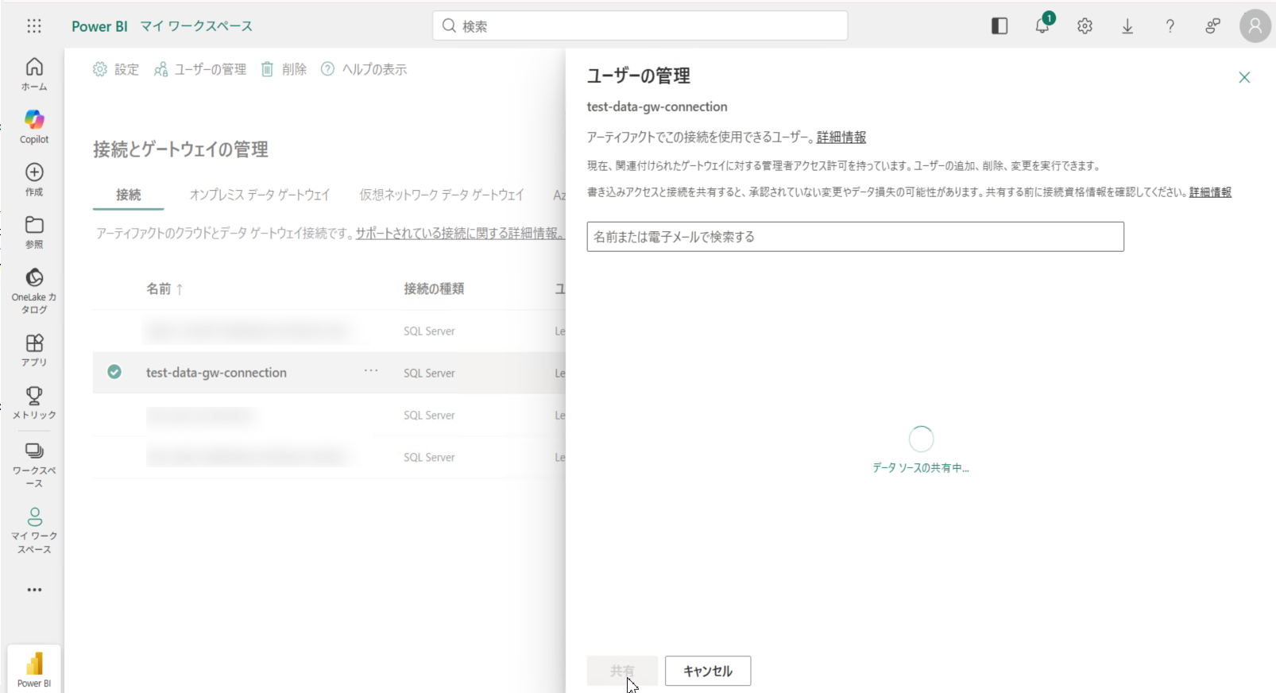1276x693 pixels.
Task: Open the 詳細情報 link about connection users
Action: point(841,137)
